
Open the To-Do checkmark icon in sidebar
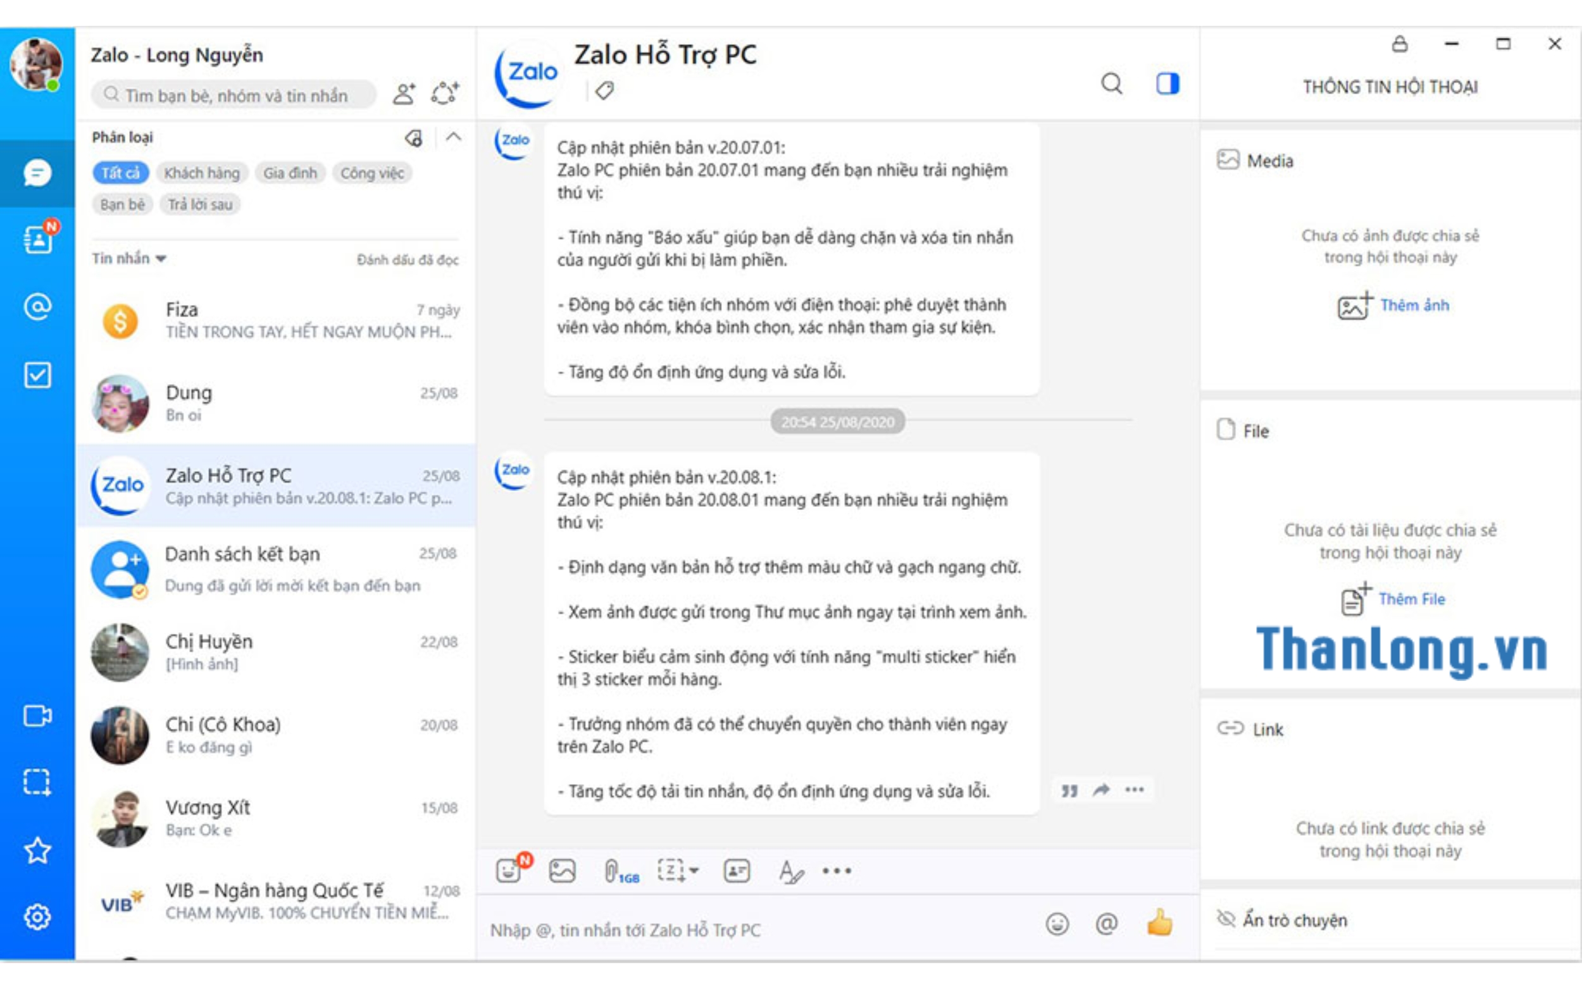(37, 375)
